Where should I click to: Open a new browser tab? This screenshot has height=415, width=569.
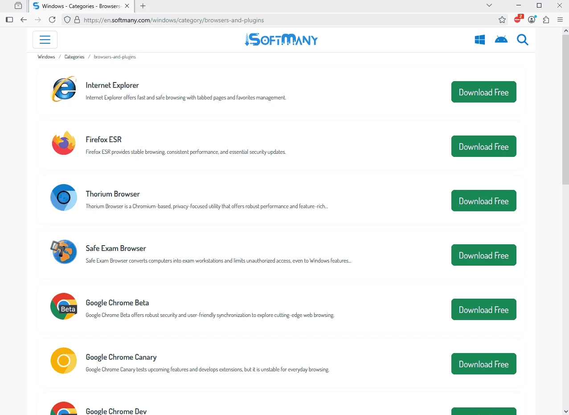pos(143,6)
